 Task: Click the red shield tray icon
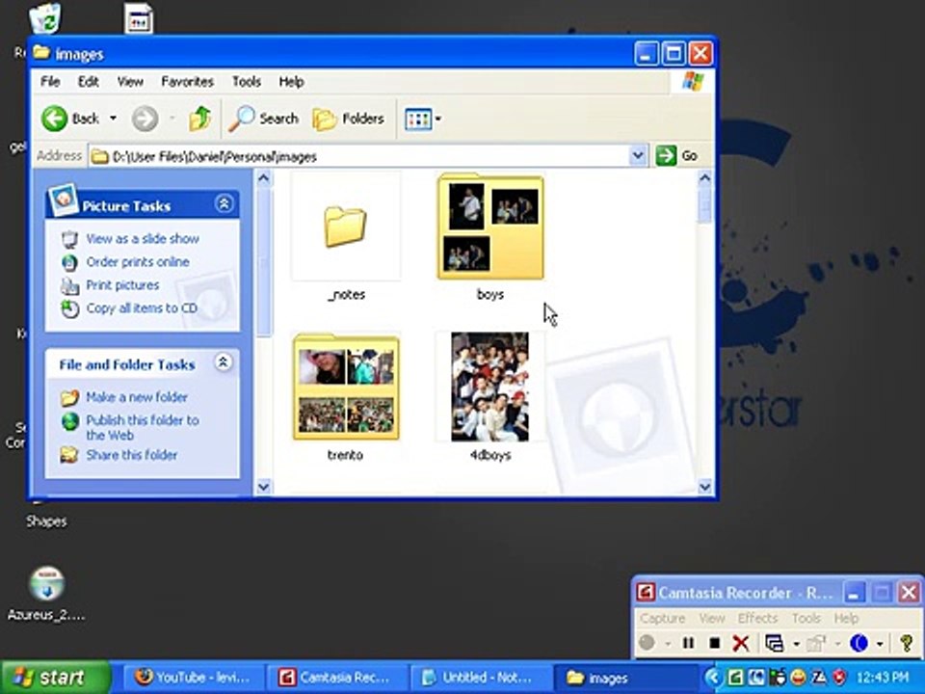coord(838,678)
